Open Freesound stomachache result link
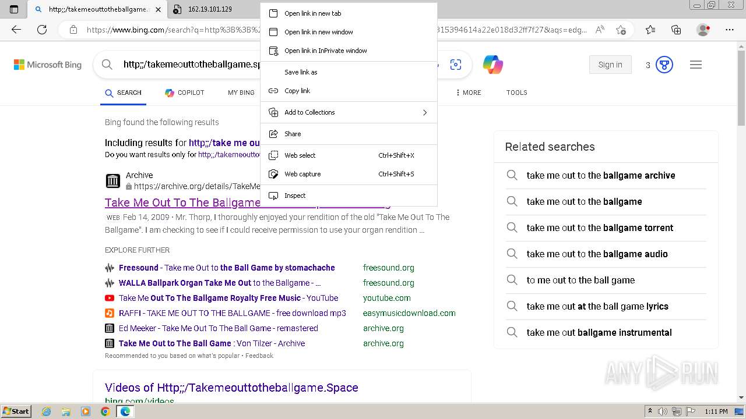Viewport: 746px width, 419px height. pos(227,268)
